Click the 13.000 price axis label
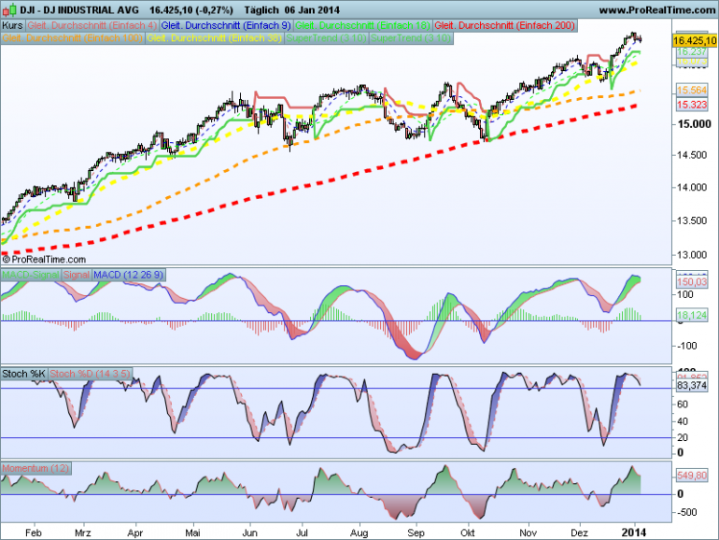Viewport: 719px width, 540px height. 692,255
